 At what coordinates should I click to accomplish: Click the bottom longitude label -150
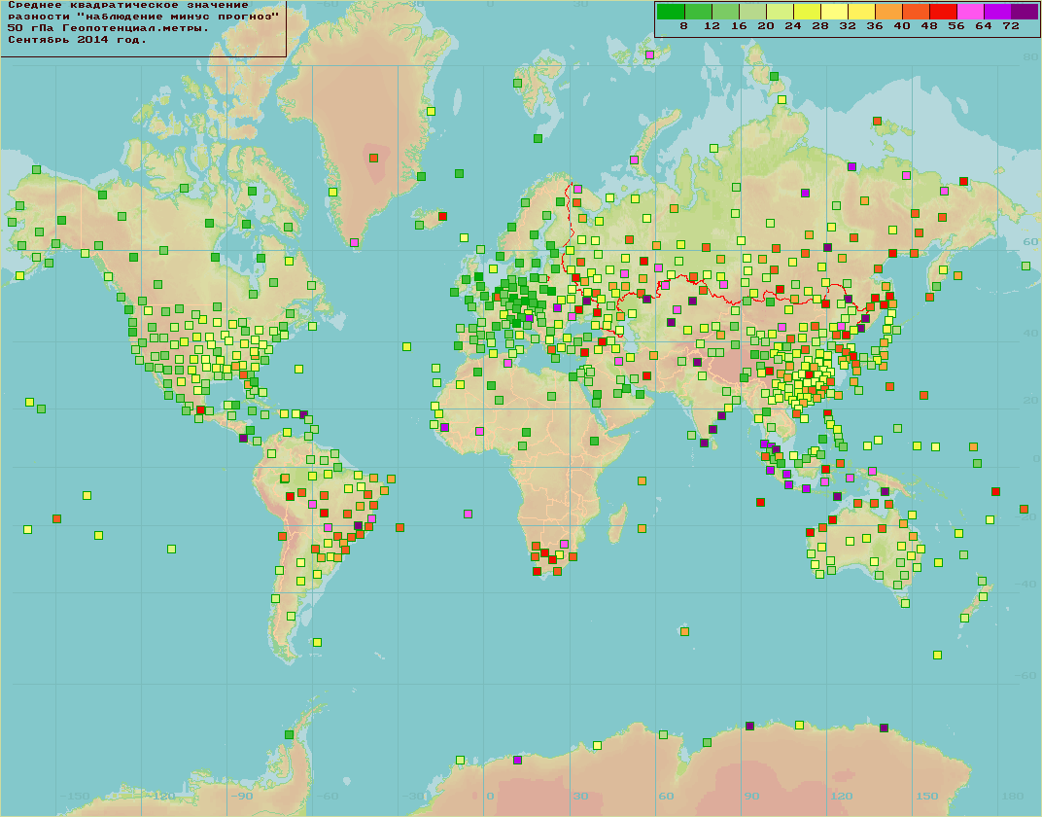coord(75,797)
